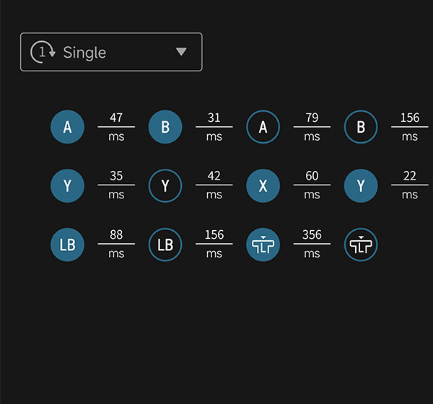
Task: Edit the 47 ms delay value
Action: click(x=116, y=118)
